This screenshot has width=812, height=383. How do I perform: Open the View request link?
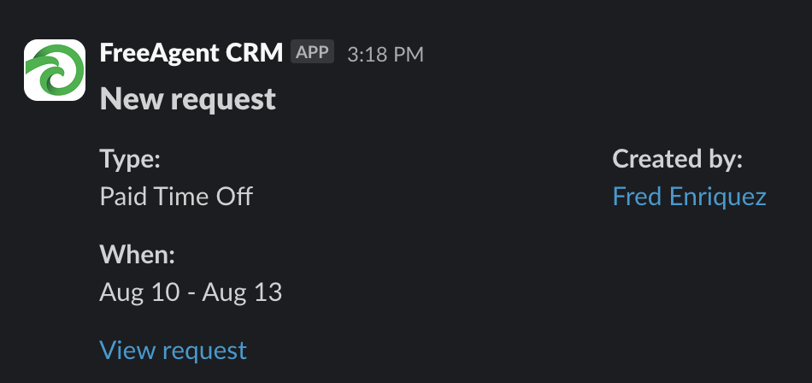[173, 350]
